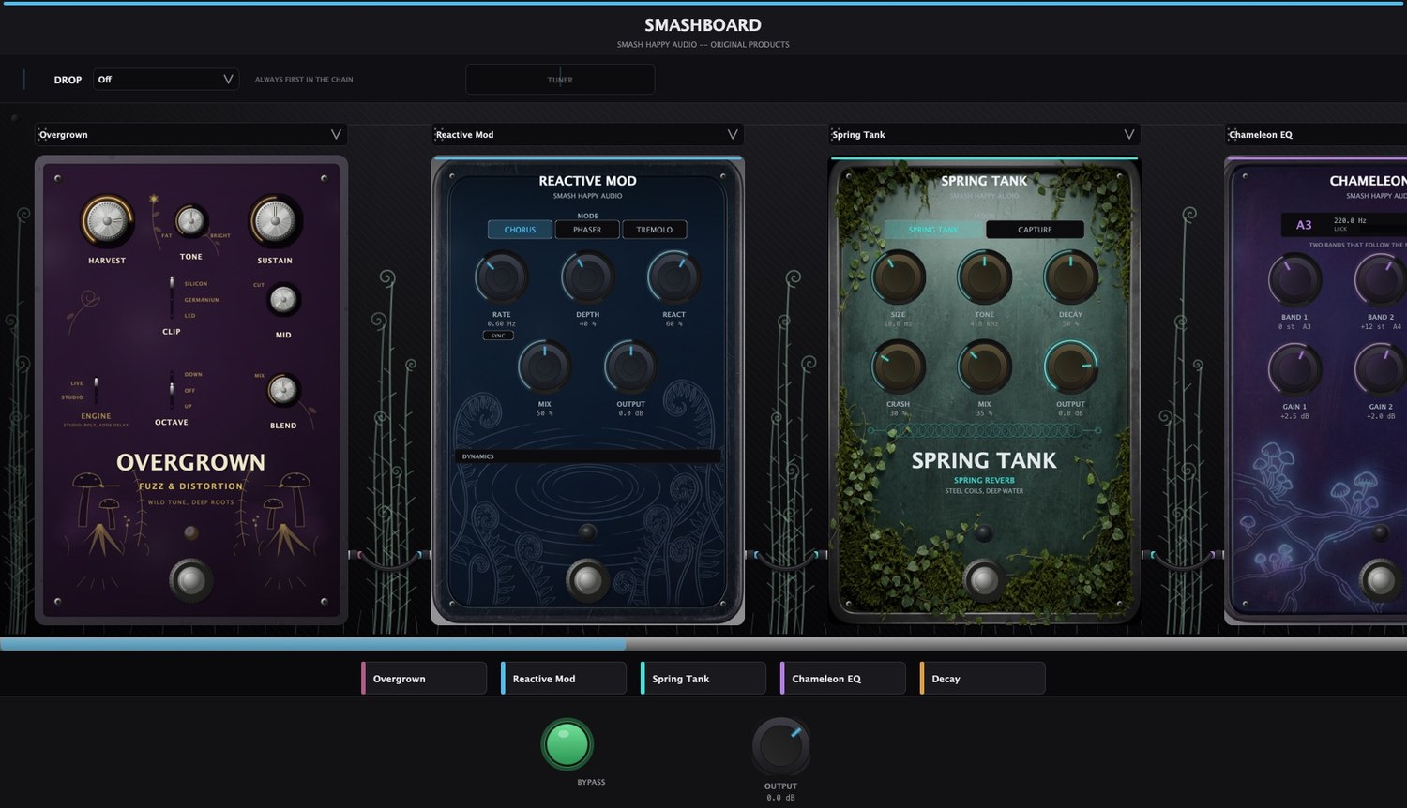The image size is (1407, 808).
Task: Jump to Decay in the chain strip
Action: point(983,679)
